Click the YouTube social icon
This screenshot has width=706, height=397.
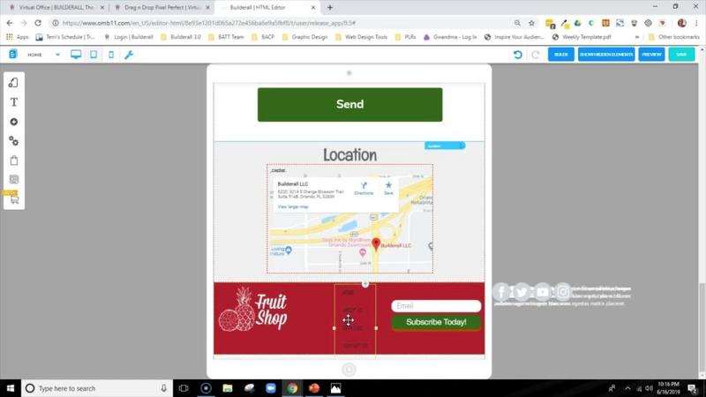[x=543, y=292]
